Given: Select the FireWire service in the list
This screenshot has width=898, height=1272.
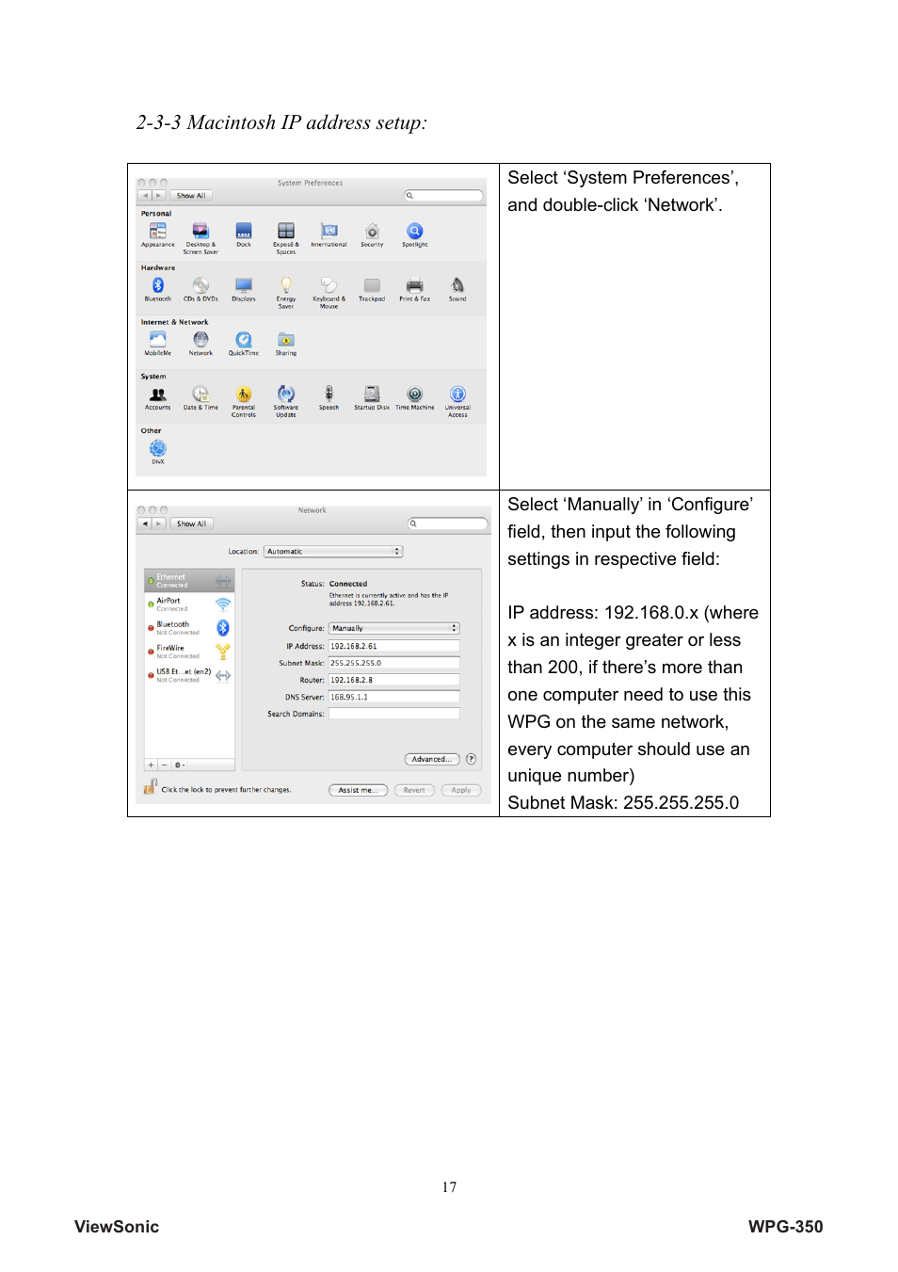Looking at the screenshot, I should pyautogui.click(x=189, y=652).
